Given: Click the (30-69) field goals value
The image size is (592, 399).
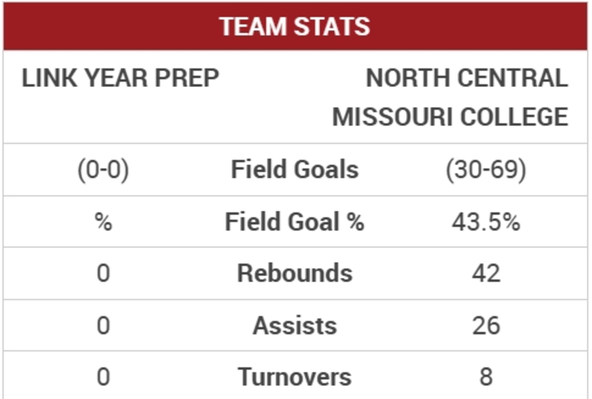Looking at the screenshot, I should coord(486,170).
